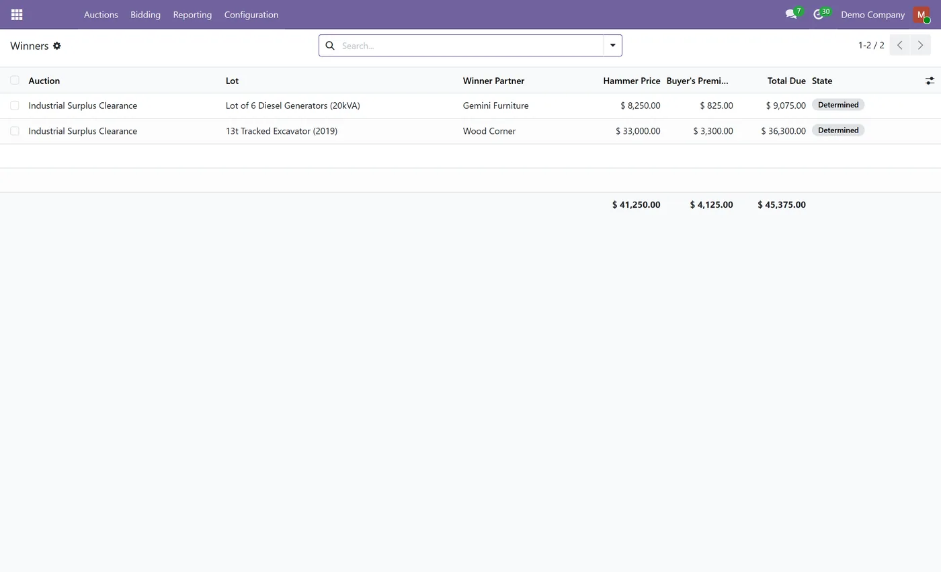941x572 pixels.
Task: Sort by the Auction column header
Action: (x=44, y=81)
